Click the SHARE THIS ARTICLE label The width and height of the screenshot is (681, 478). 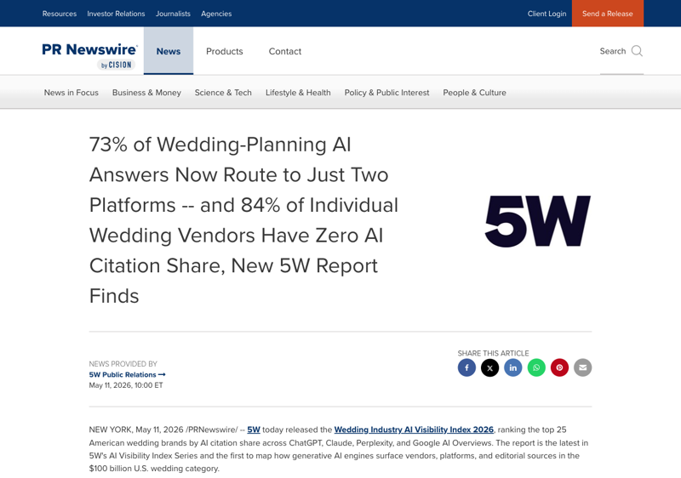click(x=494, y=353)
